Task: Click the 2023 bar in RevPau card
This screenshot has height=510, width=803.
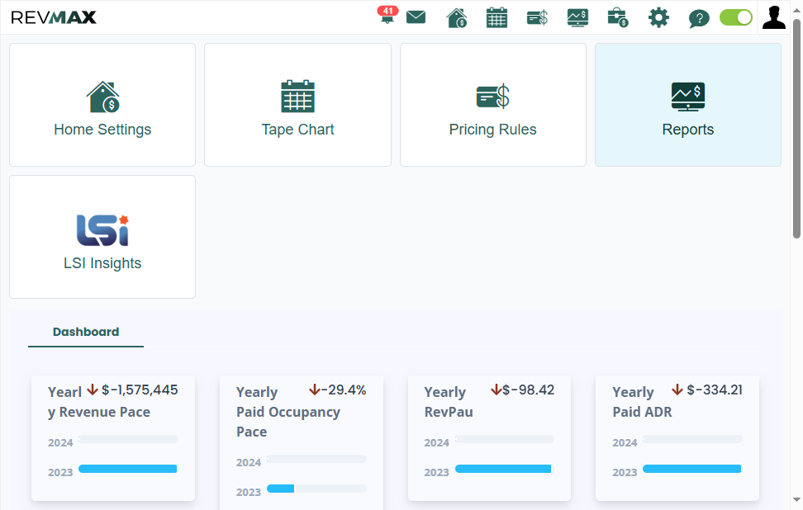Action: tap(503, 469)
